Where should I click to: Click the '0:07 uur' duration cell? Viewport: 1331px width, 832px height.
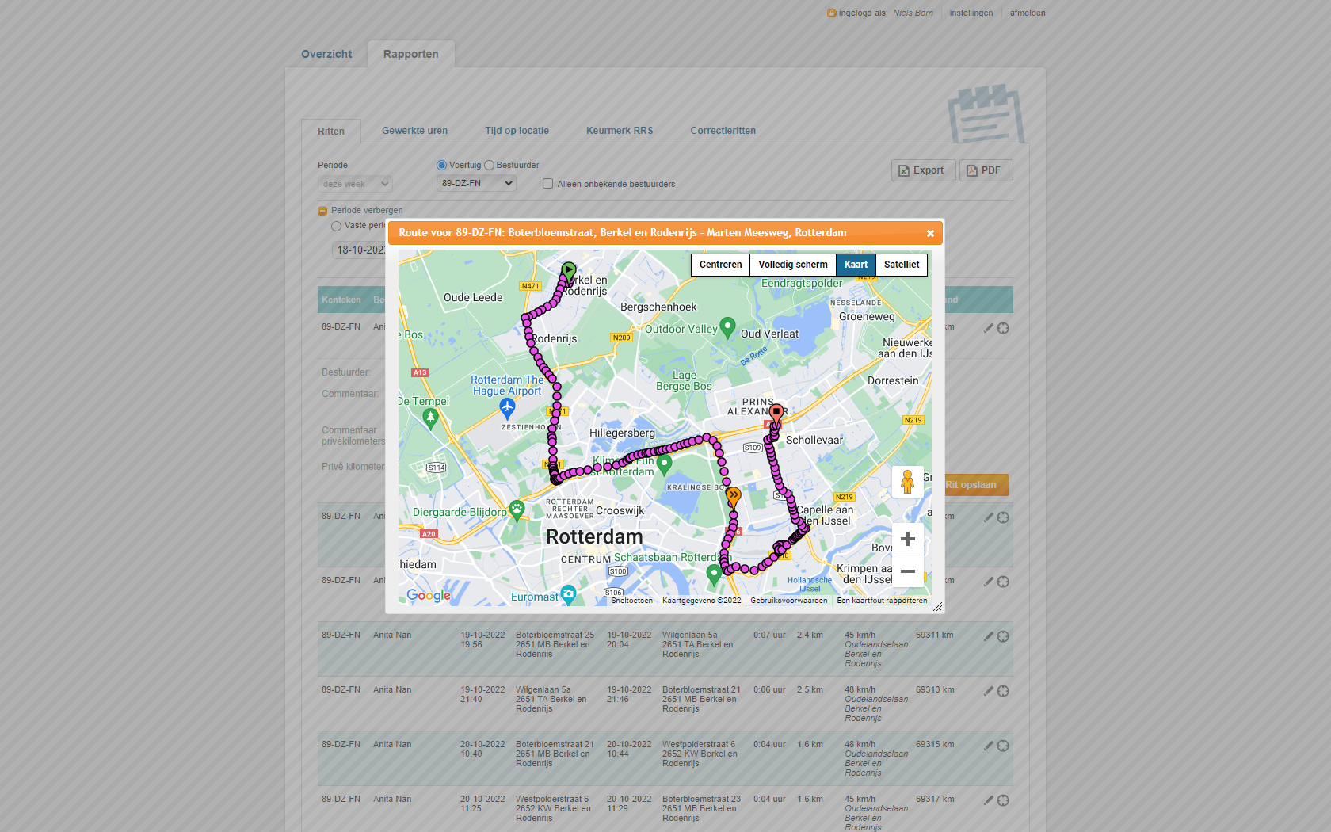tap(769, 635)
